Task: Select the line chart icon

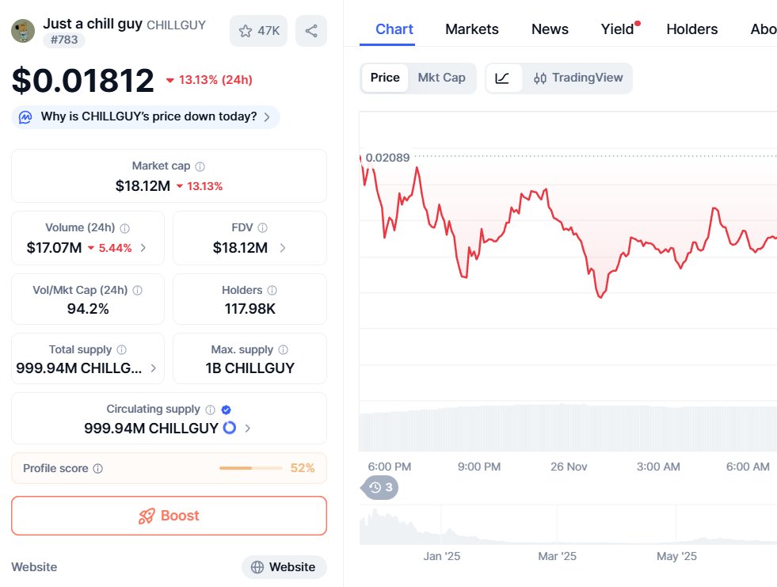Action: point(503,78)
